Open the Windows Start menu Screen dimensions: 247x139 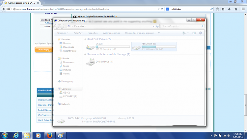(x=5, y=135)
